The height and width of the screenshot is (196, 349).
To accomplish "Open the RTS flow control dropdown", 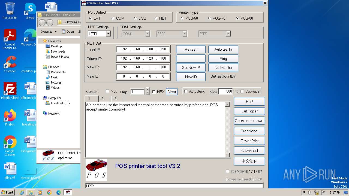I will [228, 34].
